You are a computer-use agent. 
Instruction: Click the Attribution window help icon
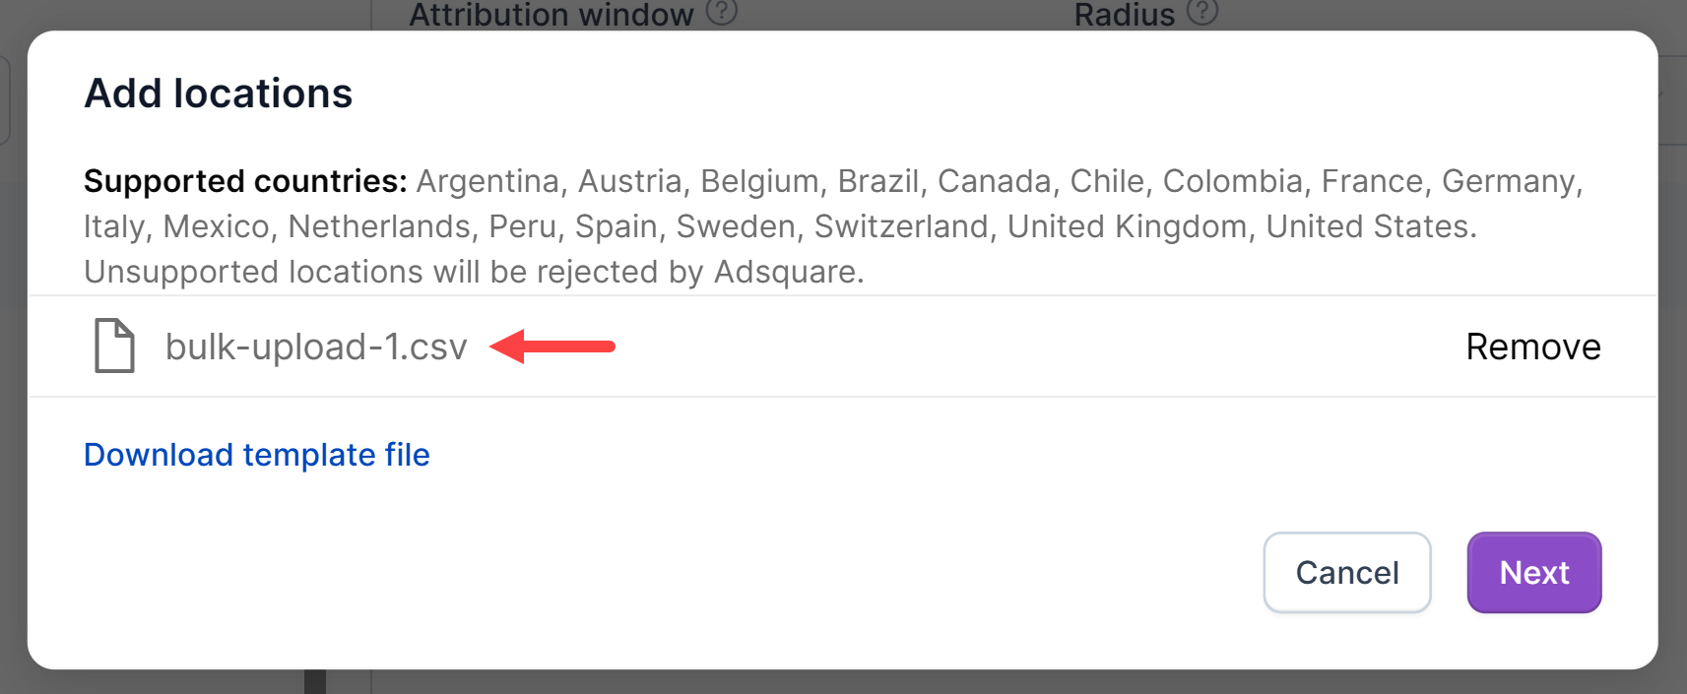(x=722, y=12)
